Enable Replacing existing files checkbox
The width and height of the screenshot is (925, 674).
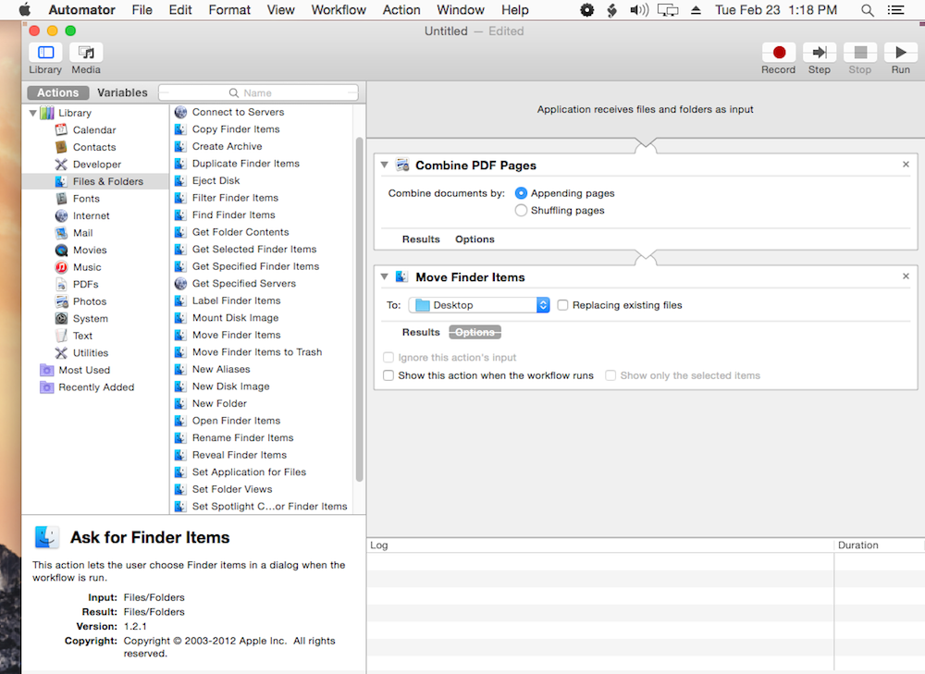pos(562,305)
